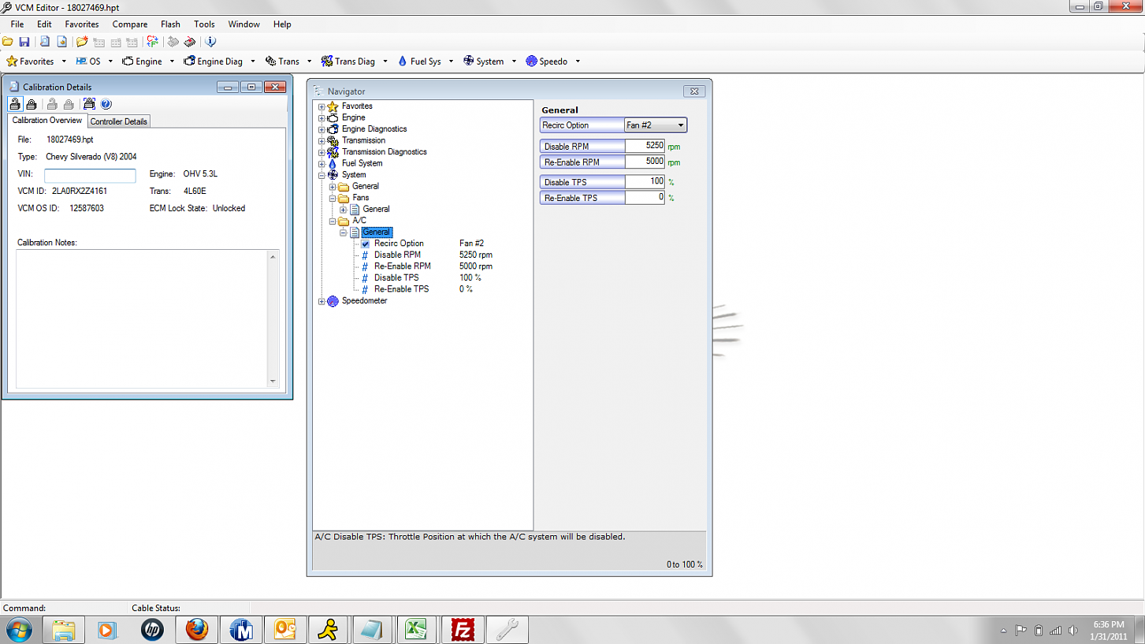
Task: Collapse the System node in Navigator
Action: (x=322, y=176)
